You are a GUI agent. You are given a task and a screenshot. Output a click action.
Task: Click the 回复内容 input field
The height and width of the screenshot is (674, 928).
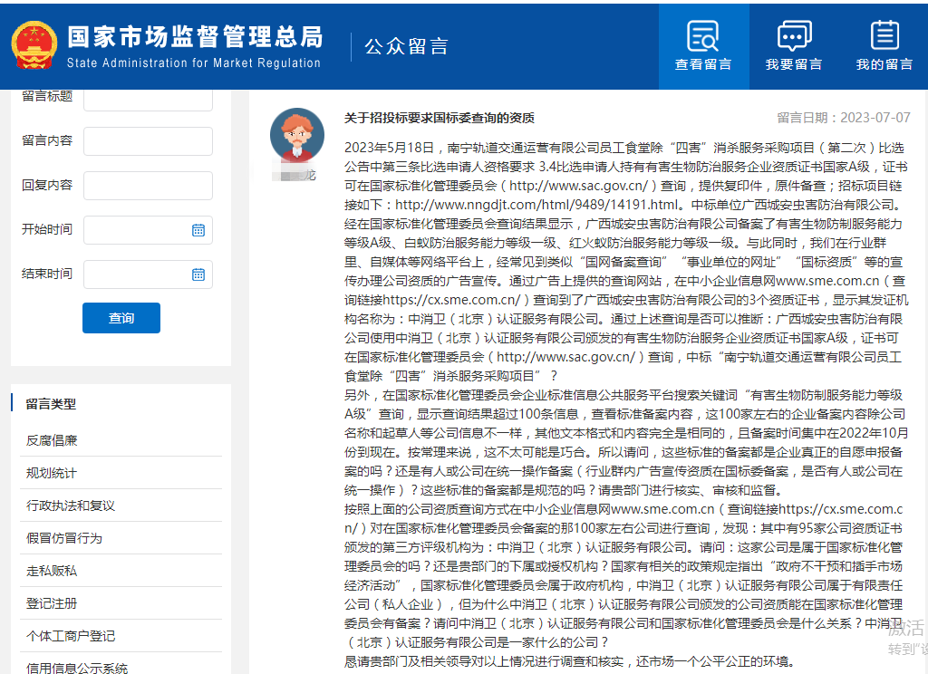tap(148, 186)
